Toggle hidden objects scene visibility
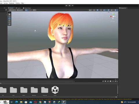The width and height of the screenshot is (139, 104). pyautogui.click(x=108, y=10)
